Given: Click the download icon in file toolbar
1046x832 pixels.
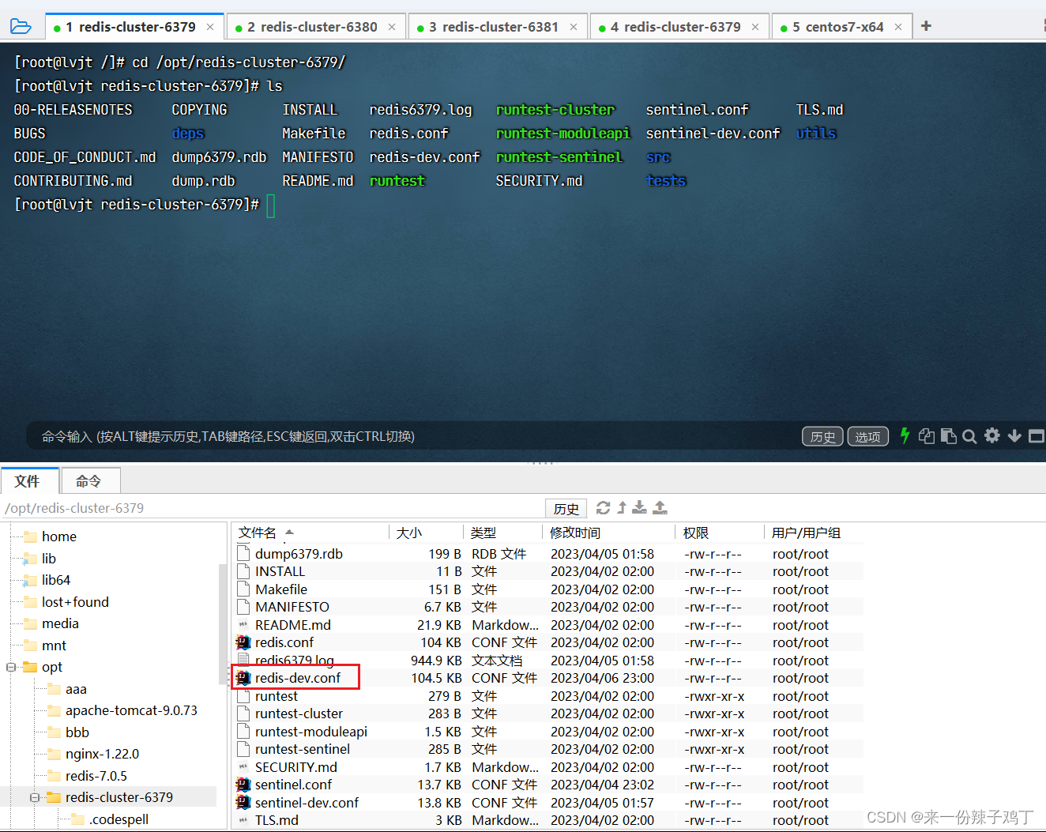Looking at the screenshot, I should [x=640, y=507].
